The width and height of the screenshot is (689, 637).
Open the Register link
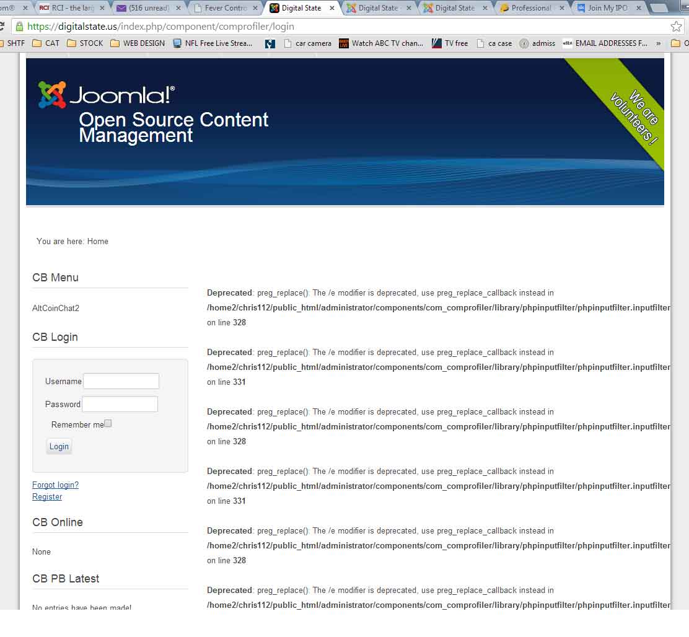(47, 496)
